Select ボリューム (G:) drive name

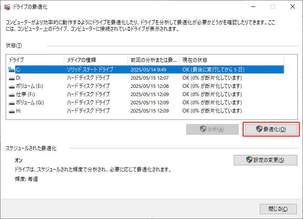click(x=30, y=103)
